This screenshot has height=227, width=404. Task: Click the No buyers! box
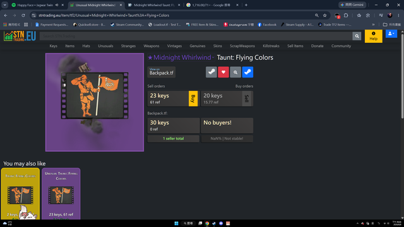(227, 125)
